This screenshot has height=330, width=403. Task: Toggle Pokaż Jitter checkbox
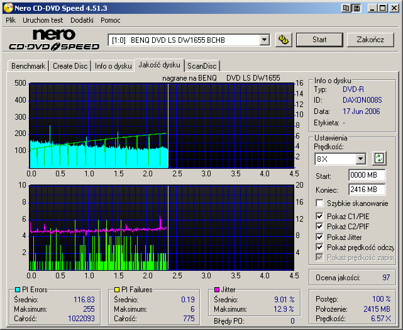[319, 237]
